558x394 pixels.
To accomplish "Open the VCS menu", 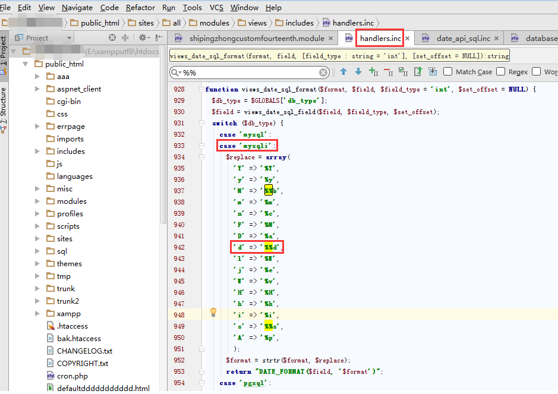I will coord(216,8).
